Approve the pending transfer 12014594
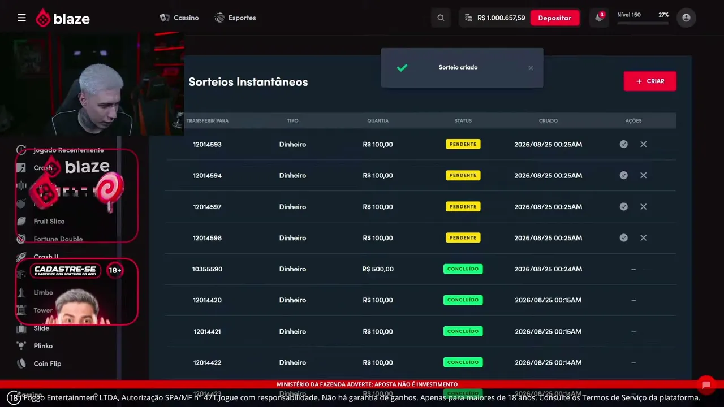Screen dimensions: 724x407 [x=623, y=175]
